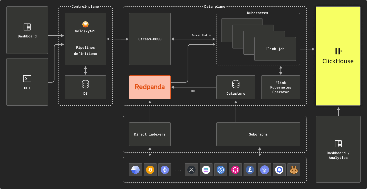Select the pink Polkadot icon
Viewport: 367px width, 189px height.
coord(235,170)
